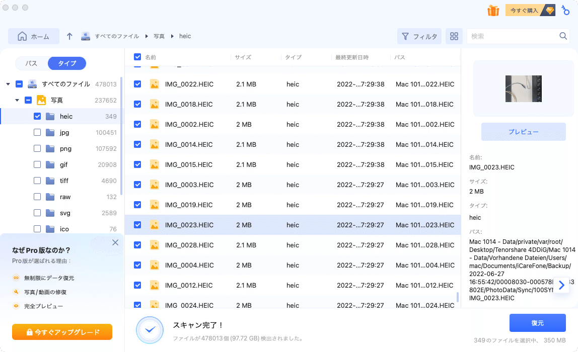Screen dimensions: 578x352
Task: Click image file icon of IMG_0022.HEIC
Action: [x=155, y=84]
